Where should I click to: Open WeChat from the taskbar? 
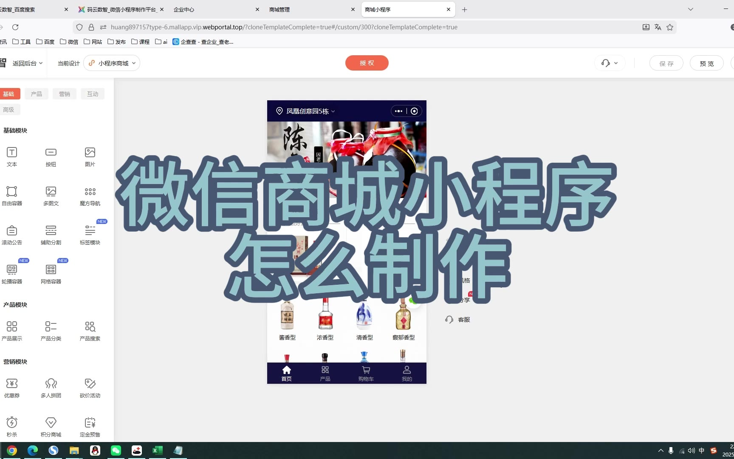116,450
